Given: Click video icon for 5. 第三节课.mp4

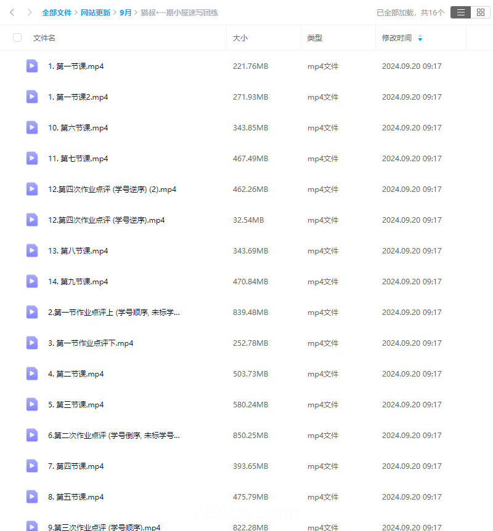Looking at the screenshot, I should (x=32, y=404).
